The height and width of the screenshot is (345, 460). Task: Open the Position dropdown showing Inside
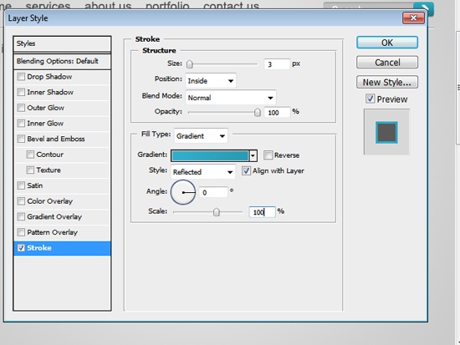click(211, 80)
